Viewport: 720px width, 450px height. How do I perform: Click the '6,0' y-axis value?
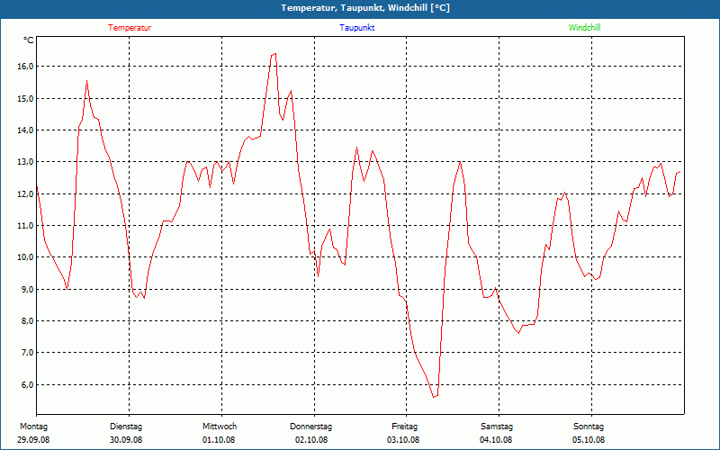pyautogui.click(x=28, y=385)
